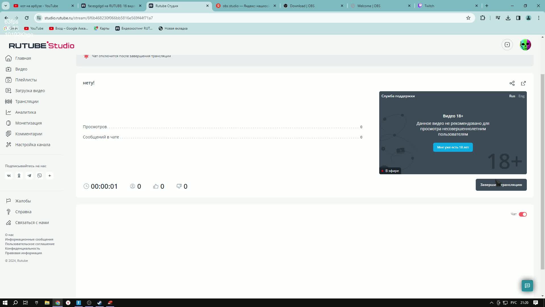545x307 pixels.
Task: Bookmark the page with the star icon
Action: pos(468,18)
